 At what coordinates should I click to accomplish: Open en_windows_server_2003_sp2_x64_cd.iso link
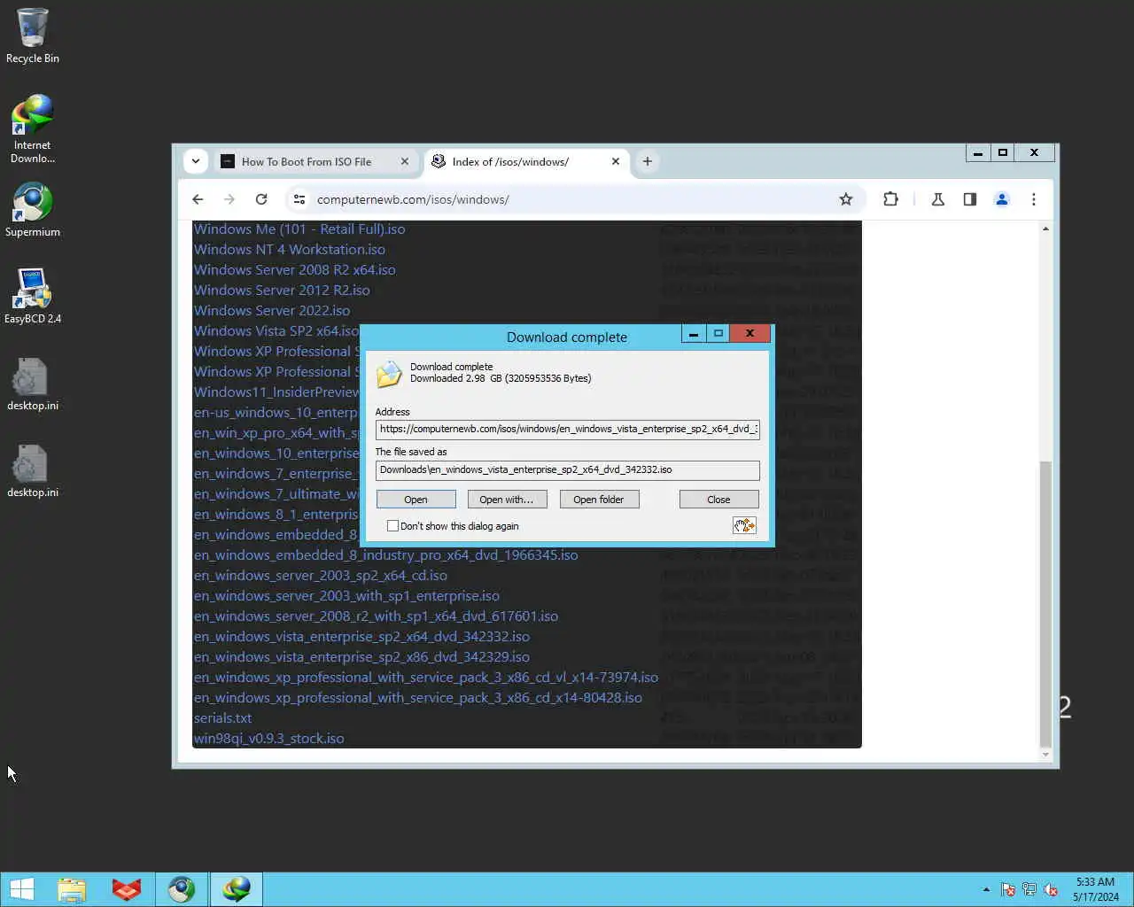[321, 576]
